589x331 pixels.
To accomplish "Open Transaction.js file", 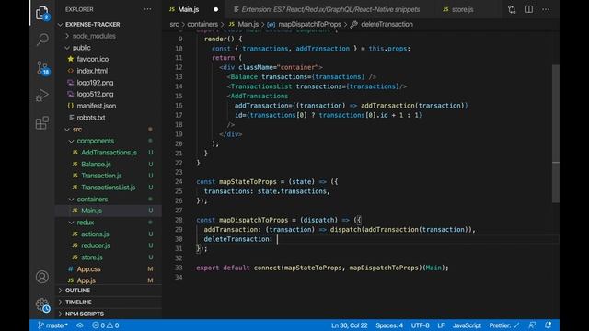I will click(x=101, y=176).
